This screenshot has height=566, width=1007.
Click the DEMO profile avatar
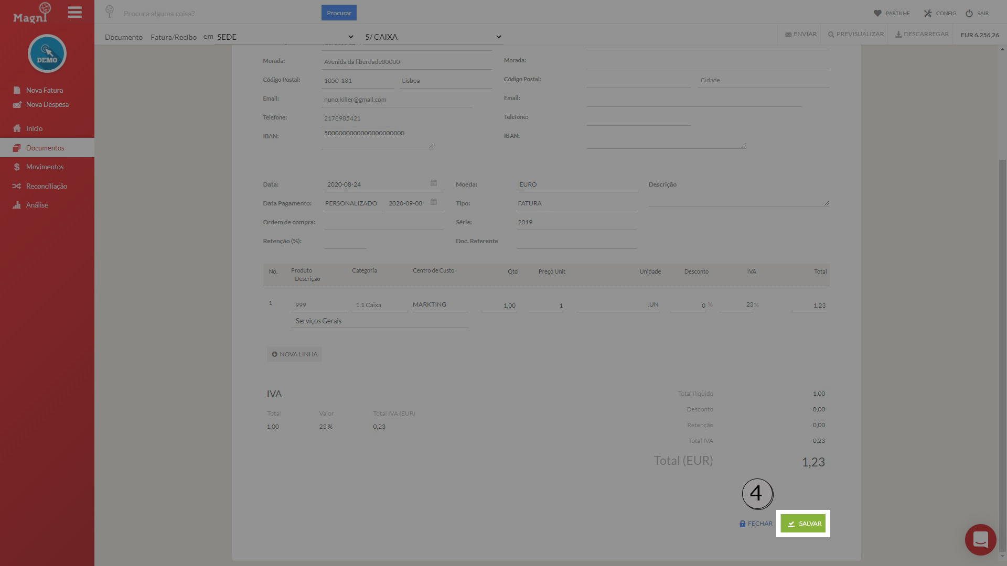47,53
